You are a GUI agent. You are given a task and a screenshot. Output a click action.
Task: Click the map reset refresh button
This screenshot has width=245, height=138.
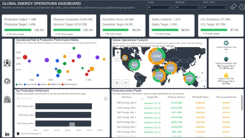126,83
